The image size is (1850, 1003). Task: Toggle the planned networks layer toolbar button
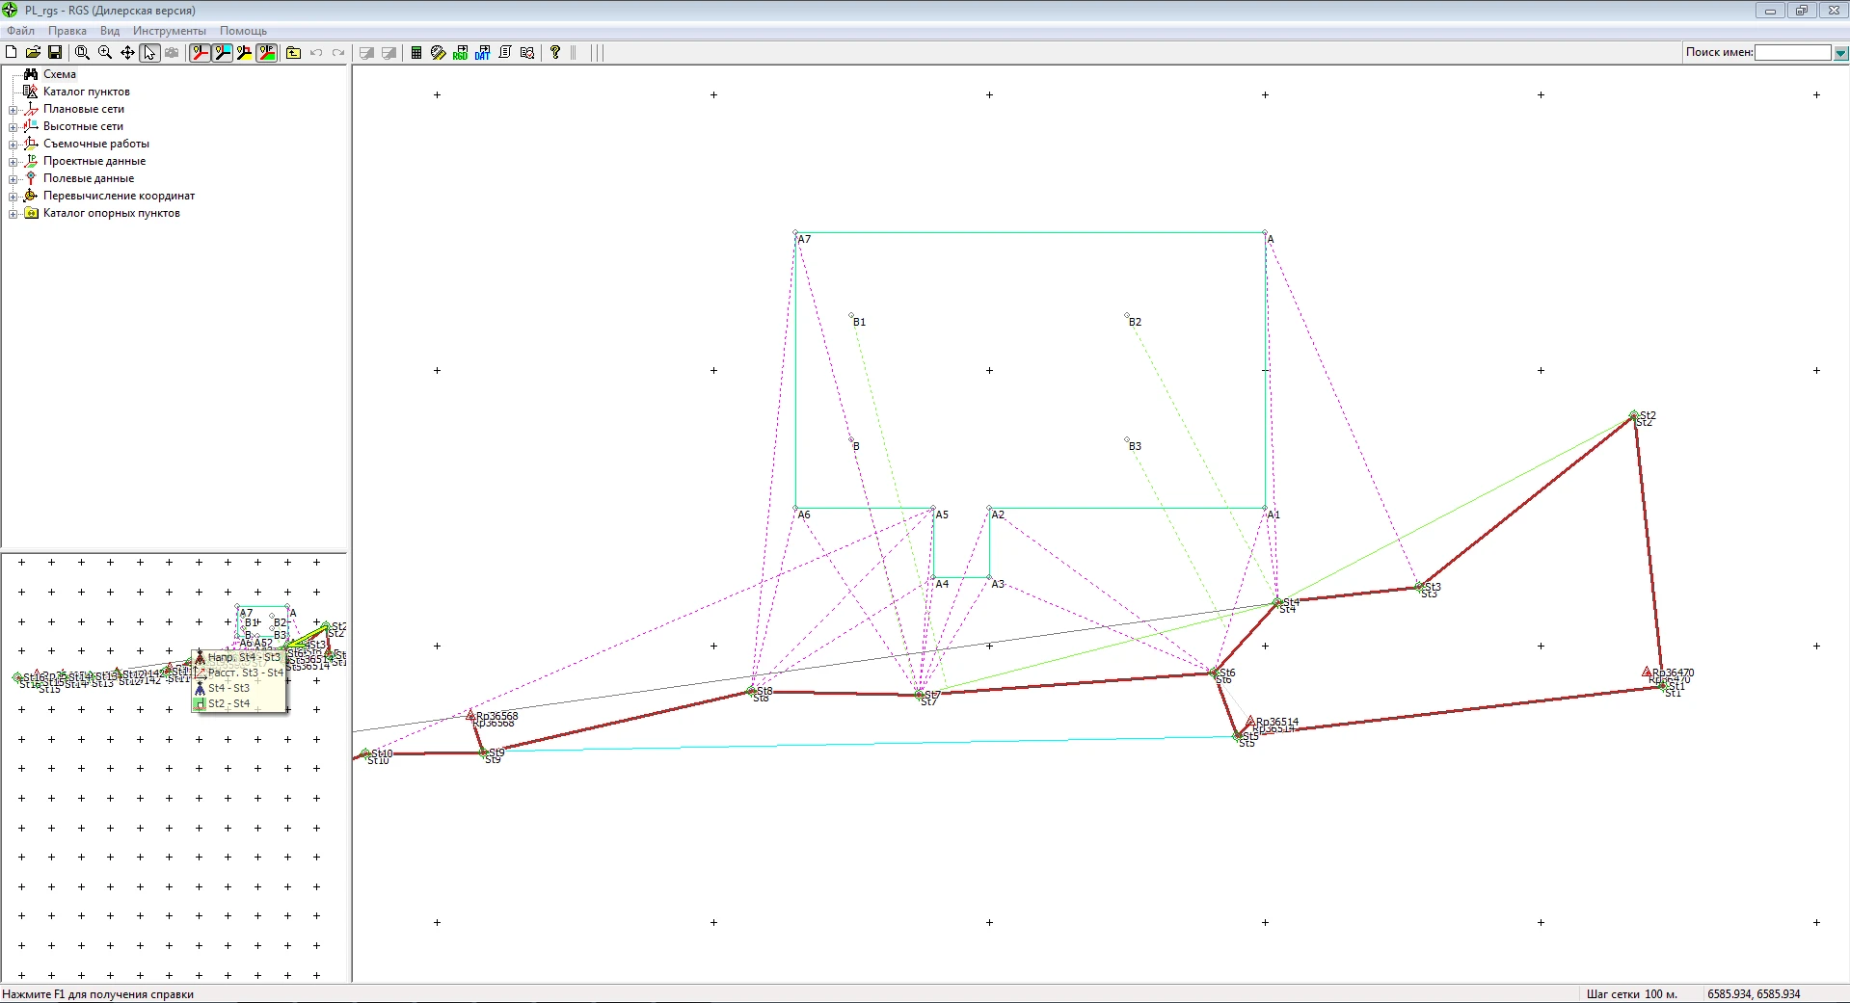(200, 53)
